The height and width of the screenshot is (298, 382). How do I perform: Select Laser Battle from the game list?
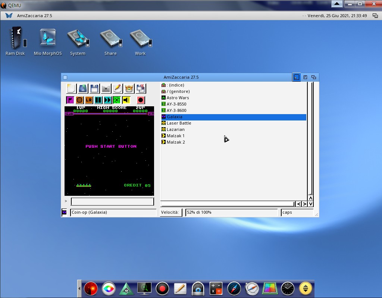(179, 123)
